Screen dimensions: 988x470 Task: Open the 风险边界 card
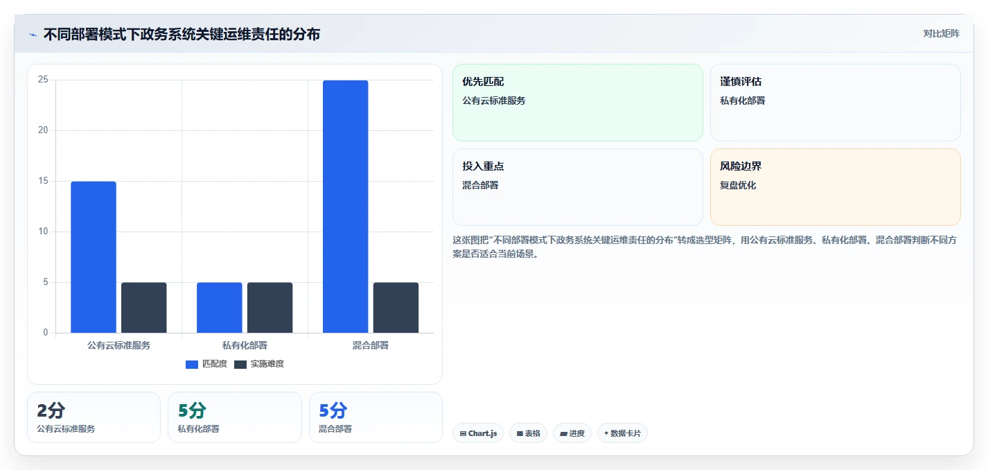(836, 187)
